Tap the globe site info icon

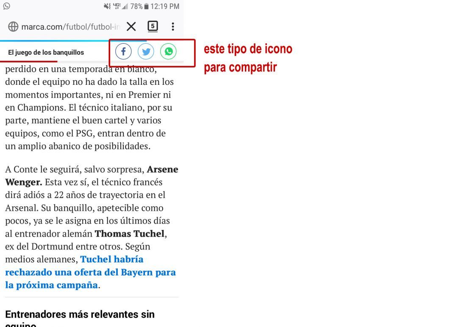13,26
